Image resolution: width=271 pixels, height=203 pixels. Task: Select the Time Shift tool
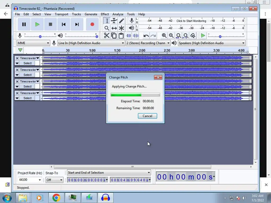pos(114,28)
